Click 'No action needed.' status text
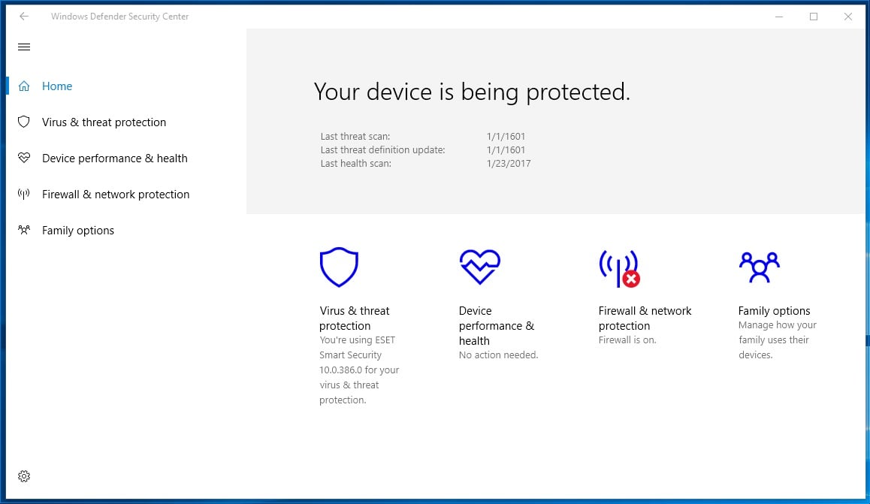Image resolution: width=870 pixels, height=504 pixels. click(498, 355)
